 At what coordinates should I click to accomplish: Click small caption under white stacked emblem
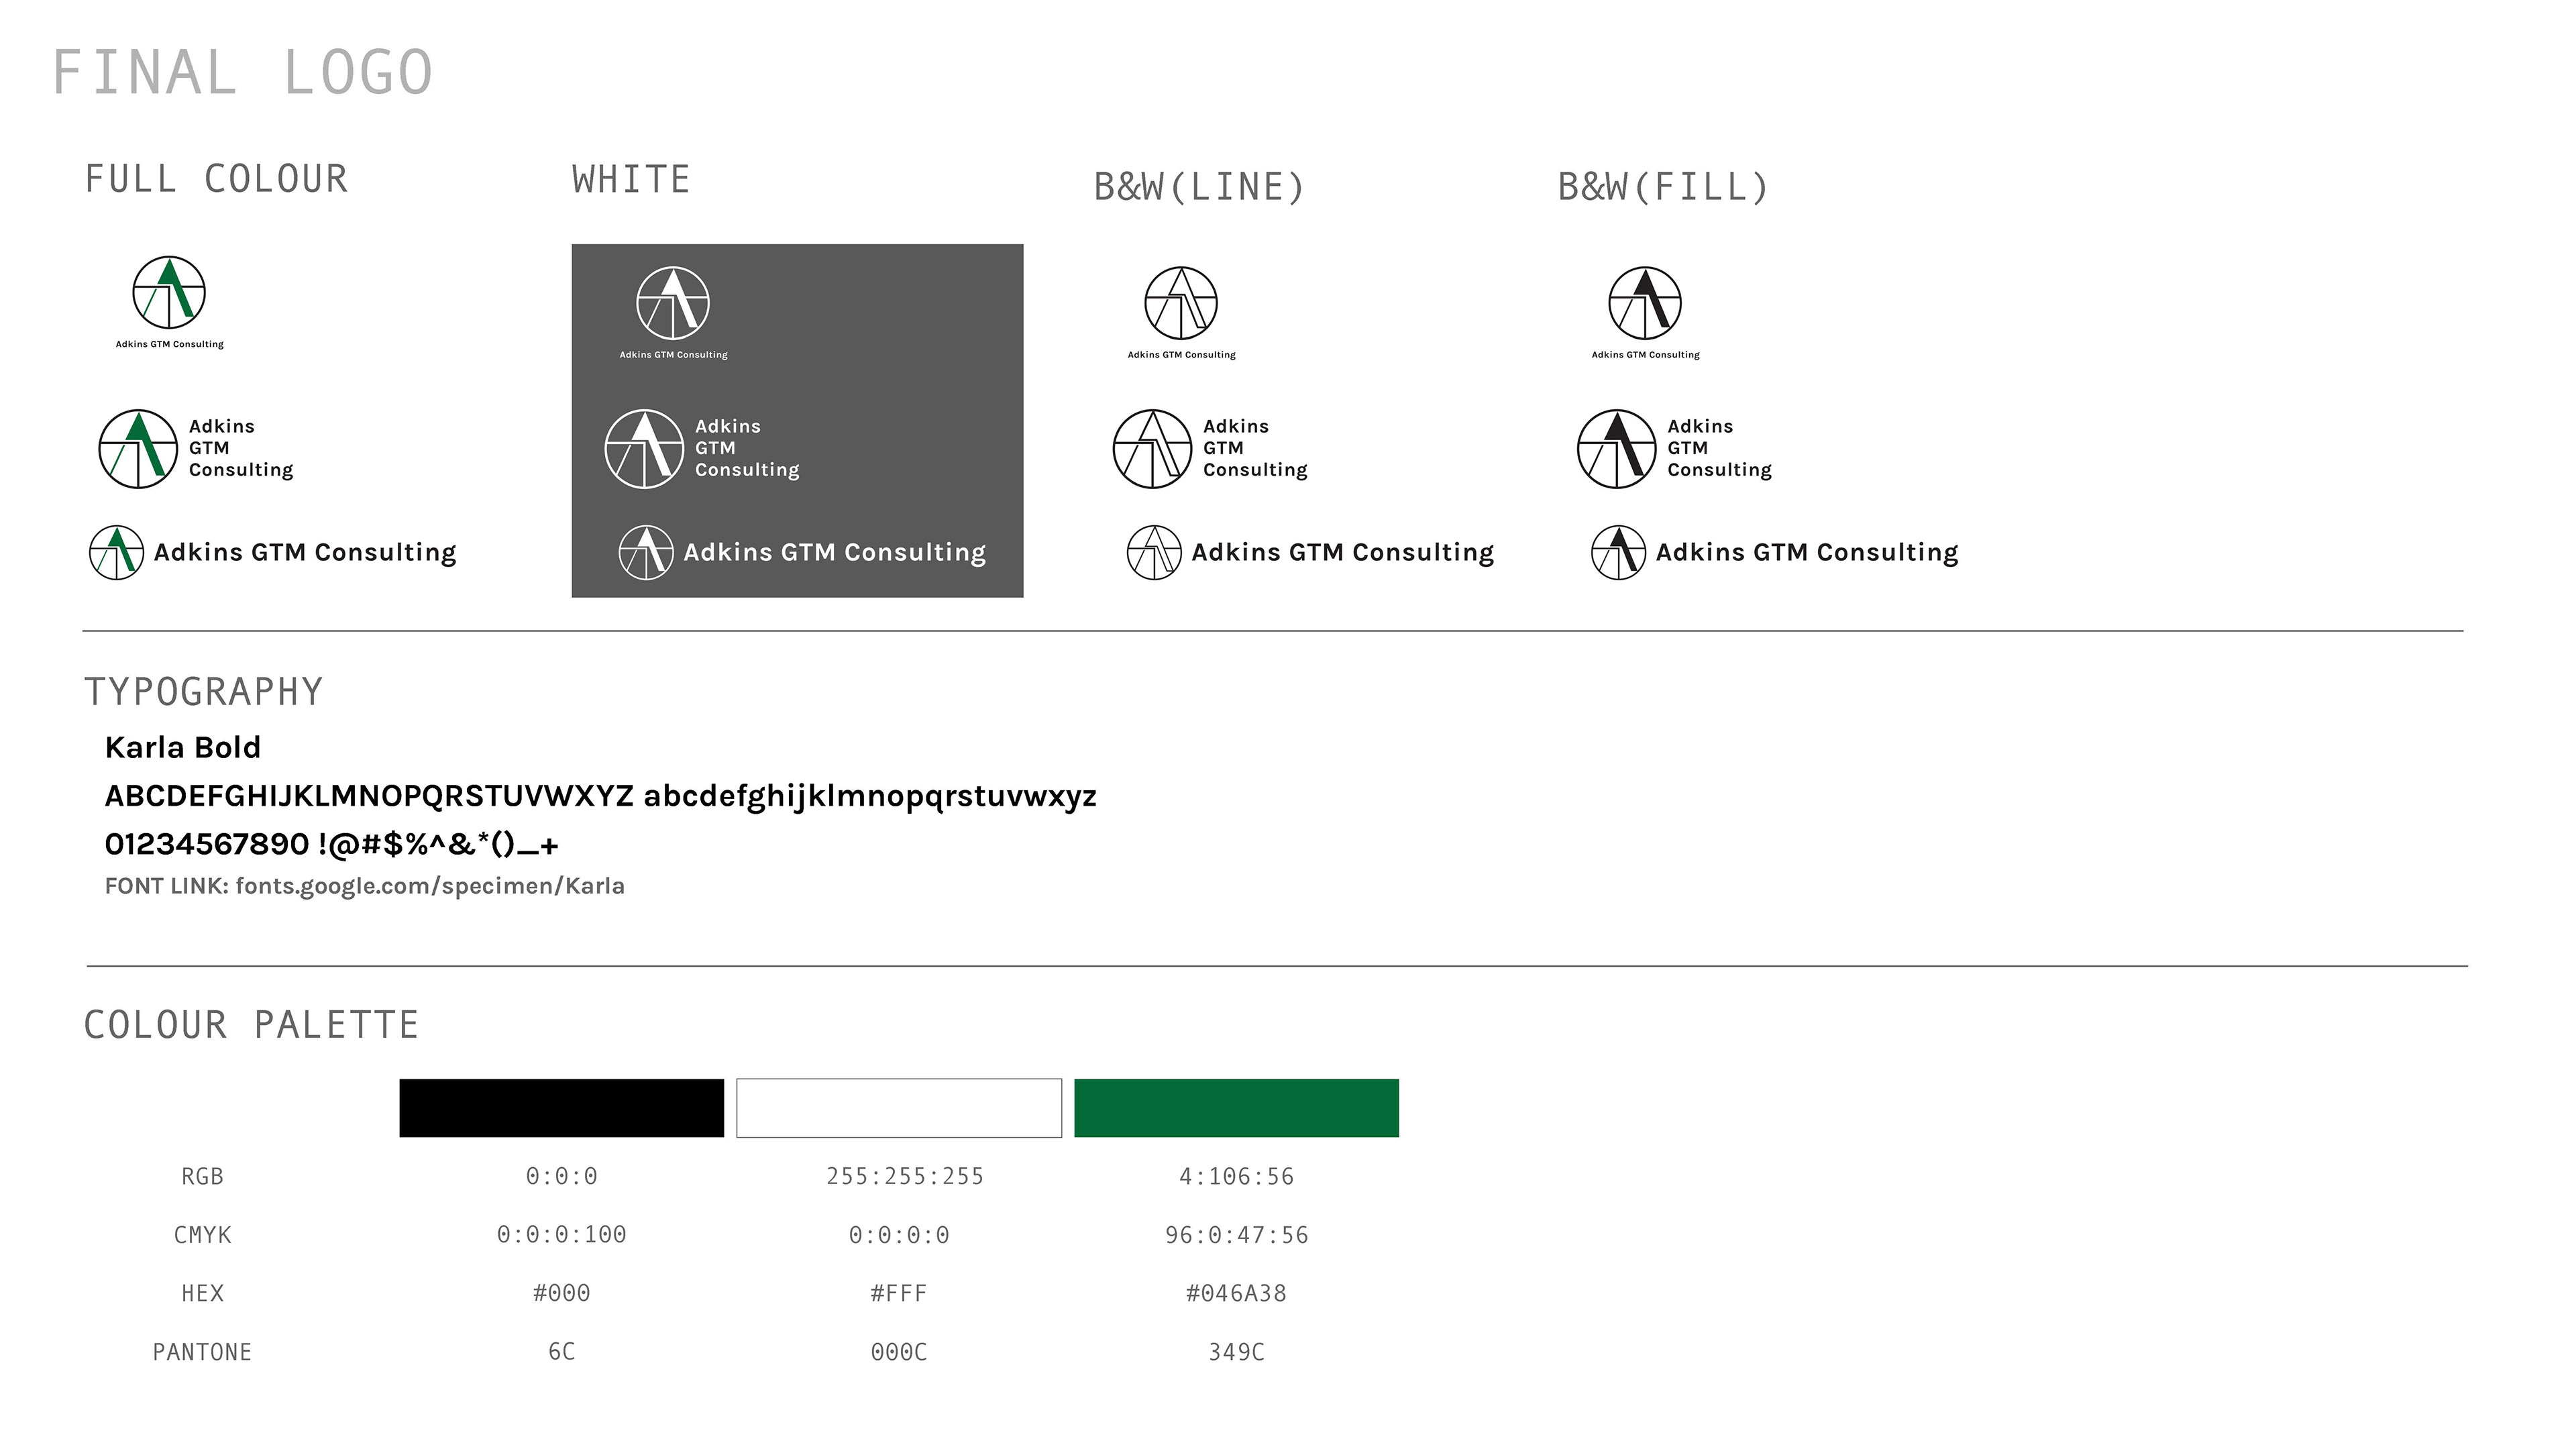(x=673, y=355)
